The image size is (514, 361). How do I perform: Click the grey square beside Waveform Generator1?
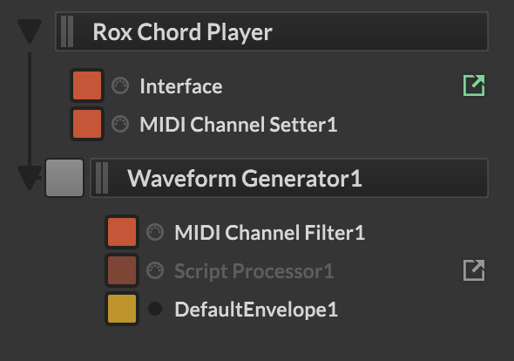click(x=64, y=178)
